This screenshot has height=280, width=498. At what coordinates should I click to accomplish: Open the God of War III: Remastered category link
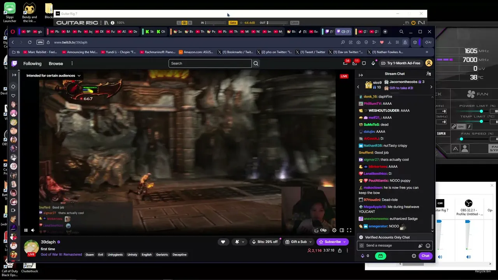tap(61, 255)
